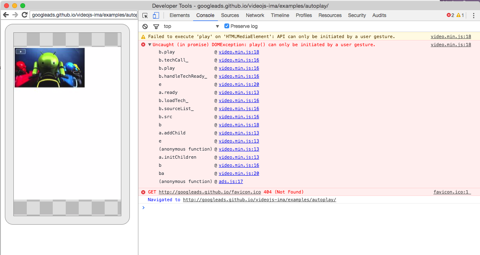
Task: Click the clear console icon
Action: 144,26
